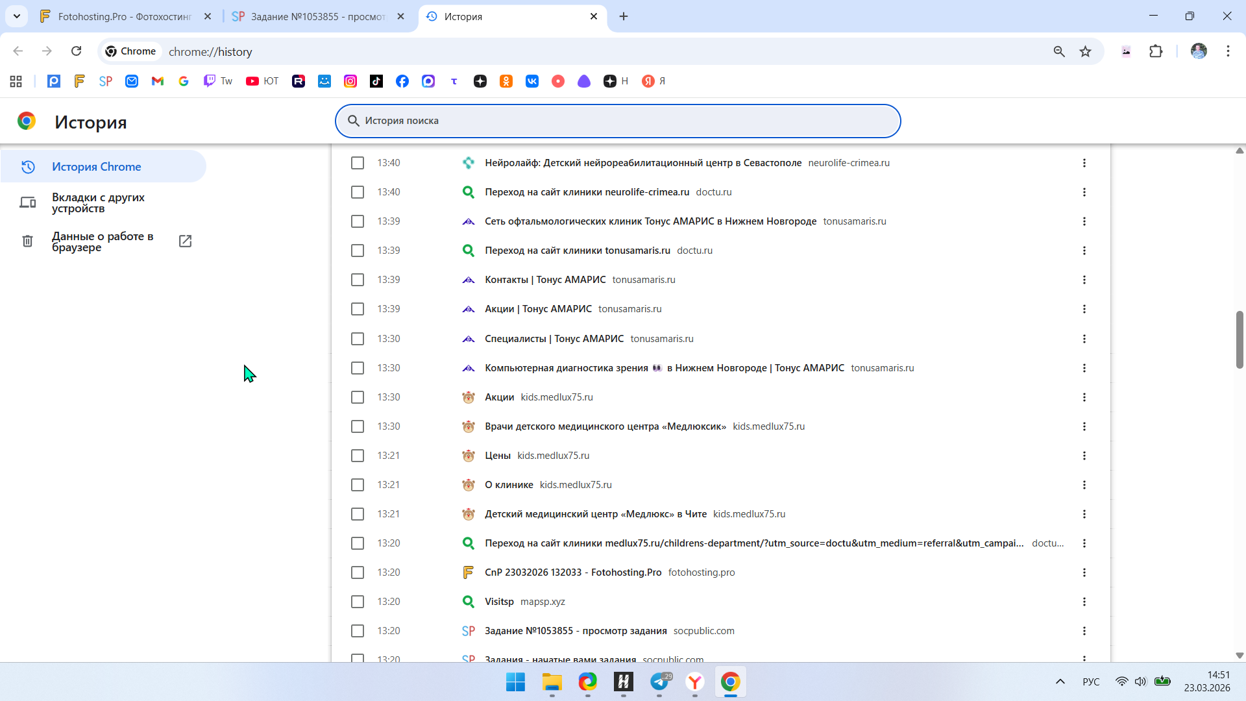Open the Telegram icon in the taskbar
Viewport: 1246px width, 701px height.
[x=660, y=682]
